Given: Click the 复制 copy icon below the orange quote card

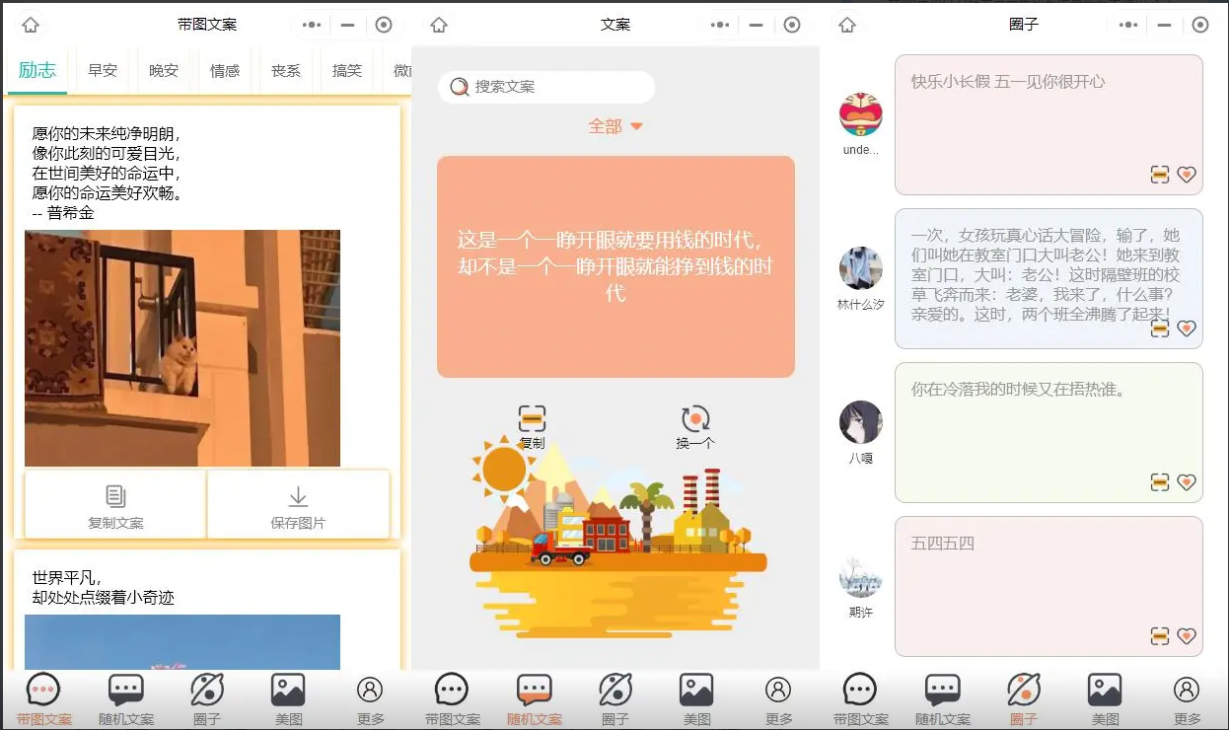Looking at the screenshot, I should click(532, 419).
